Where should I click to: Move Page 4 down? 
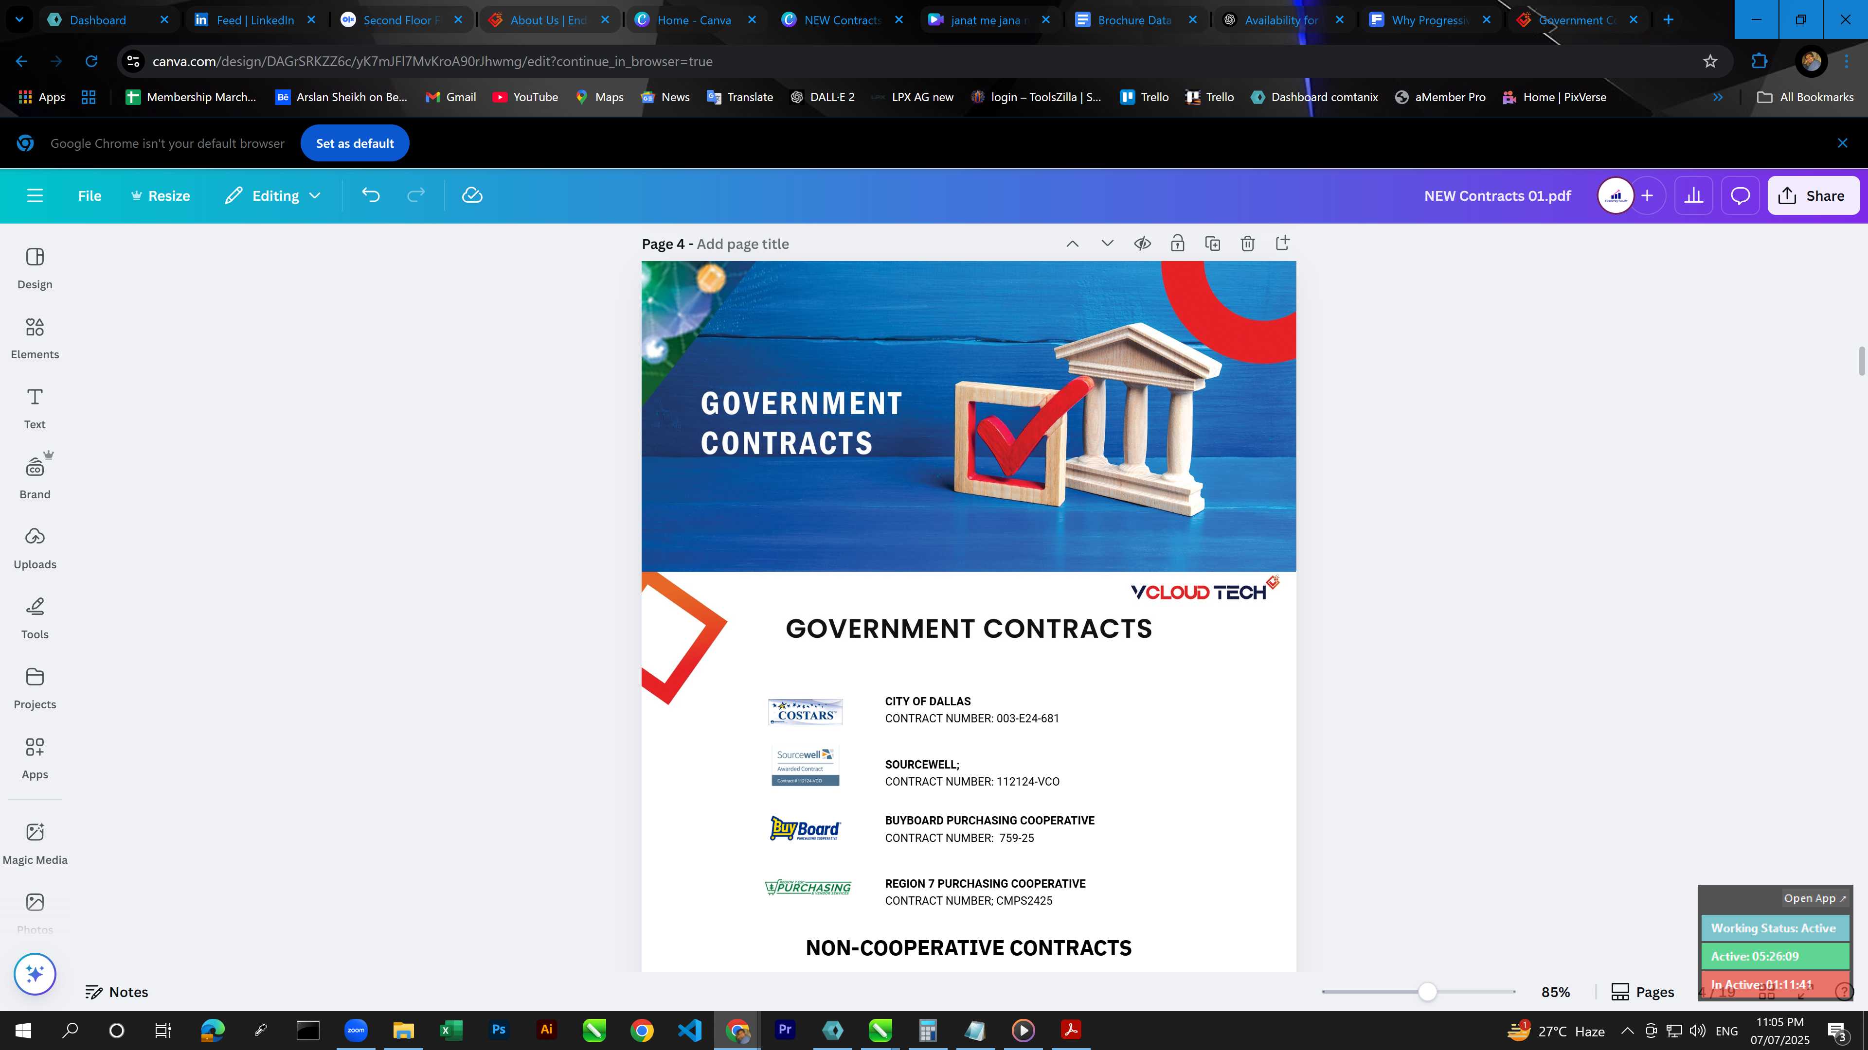click(x=1107, y=244)
